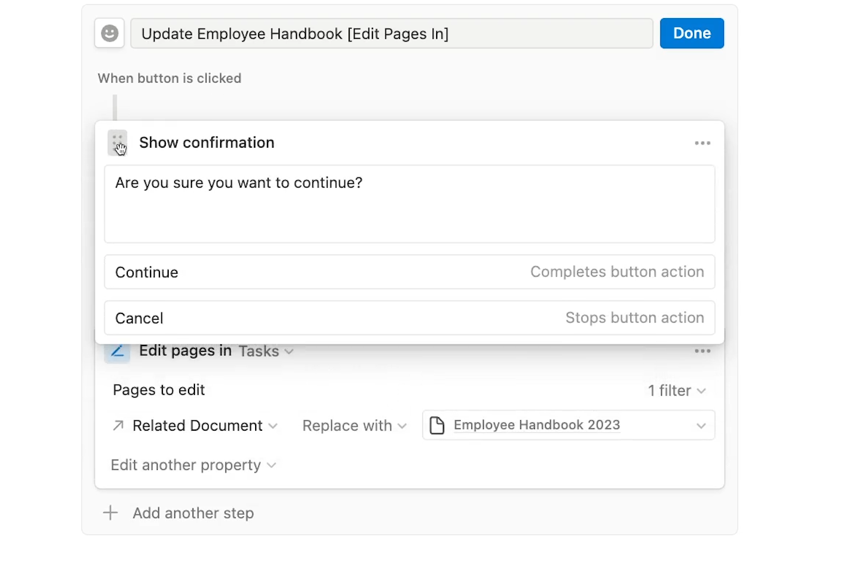The image size is (846, 562).
Task: Click the "Show confirmation" step title
Action: 207,142
